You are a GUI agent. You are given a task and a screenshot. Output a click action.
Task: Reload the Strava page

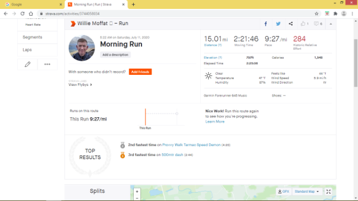(22, 13)
